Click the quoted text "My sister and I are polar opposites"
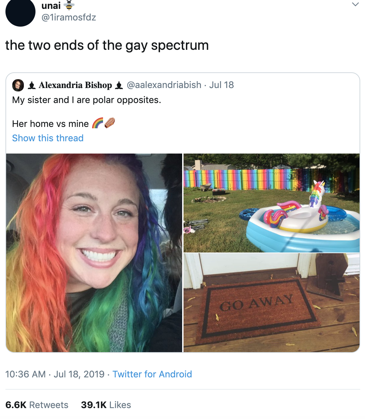 tap(87, 100)
